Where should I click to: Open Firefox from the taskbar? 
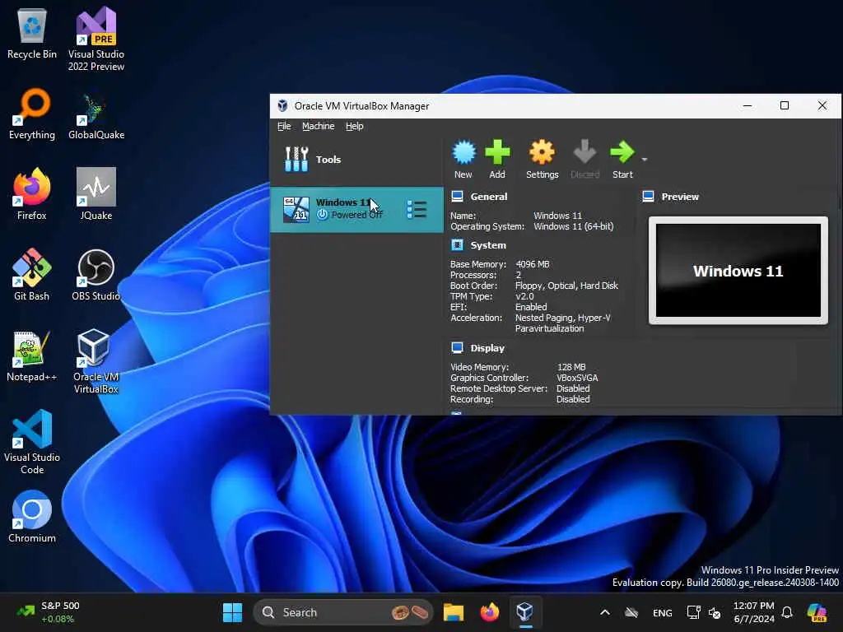click(489, 612)
